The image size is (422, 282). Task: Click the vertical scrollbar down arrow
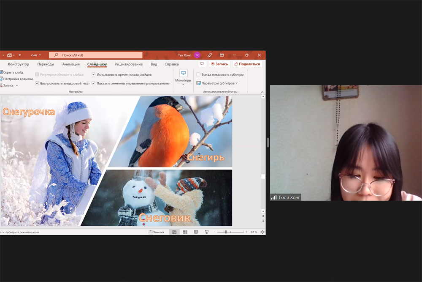click(263, 211)
